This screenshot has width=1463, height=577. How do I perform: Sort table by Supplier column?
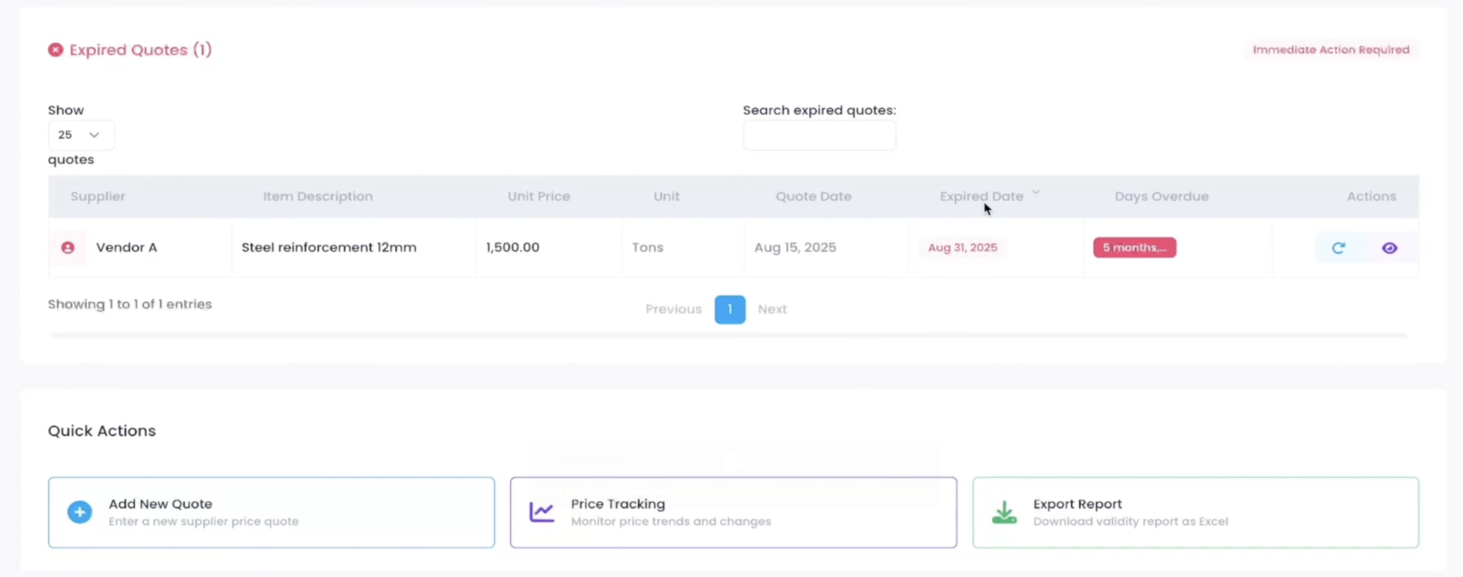tap(98, 197)
